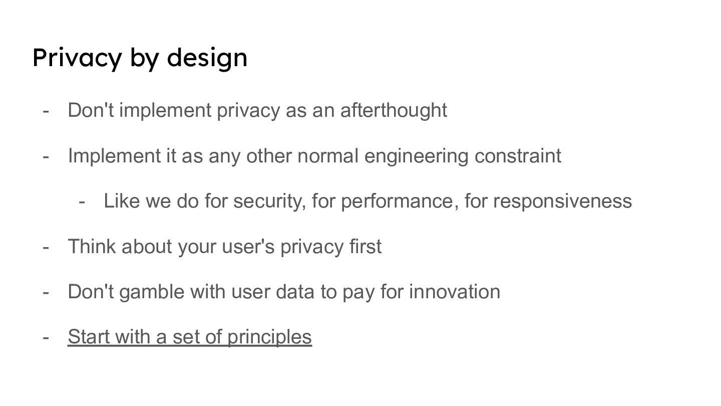Click the 'Like we do for security' sub-bullet
This screenshot has height=406, width=721.
click(368, 201)
